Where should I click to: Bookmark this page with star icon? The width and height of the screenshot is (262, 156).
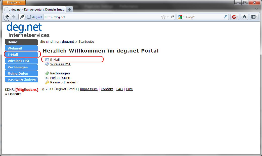(x=163, y=17)
